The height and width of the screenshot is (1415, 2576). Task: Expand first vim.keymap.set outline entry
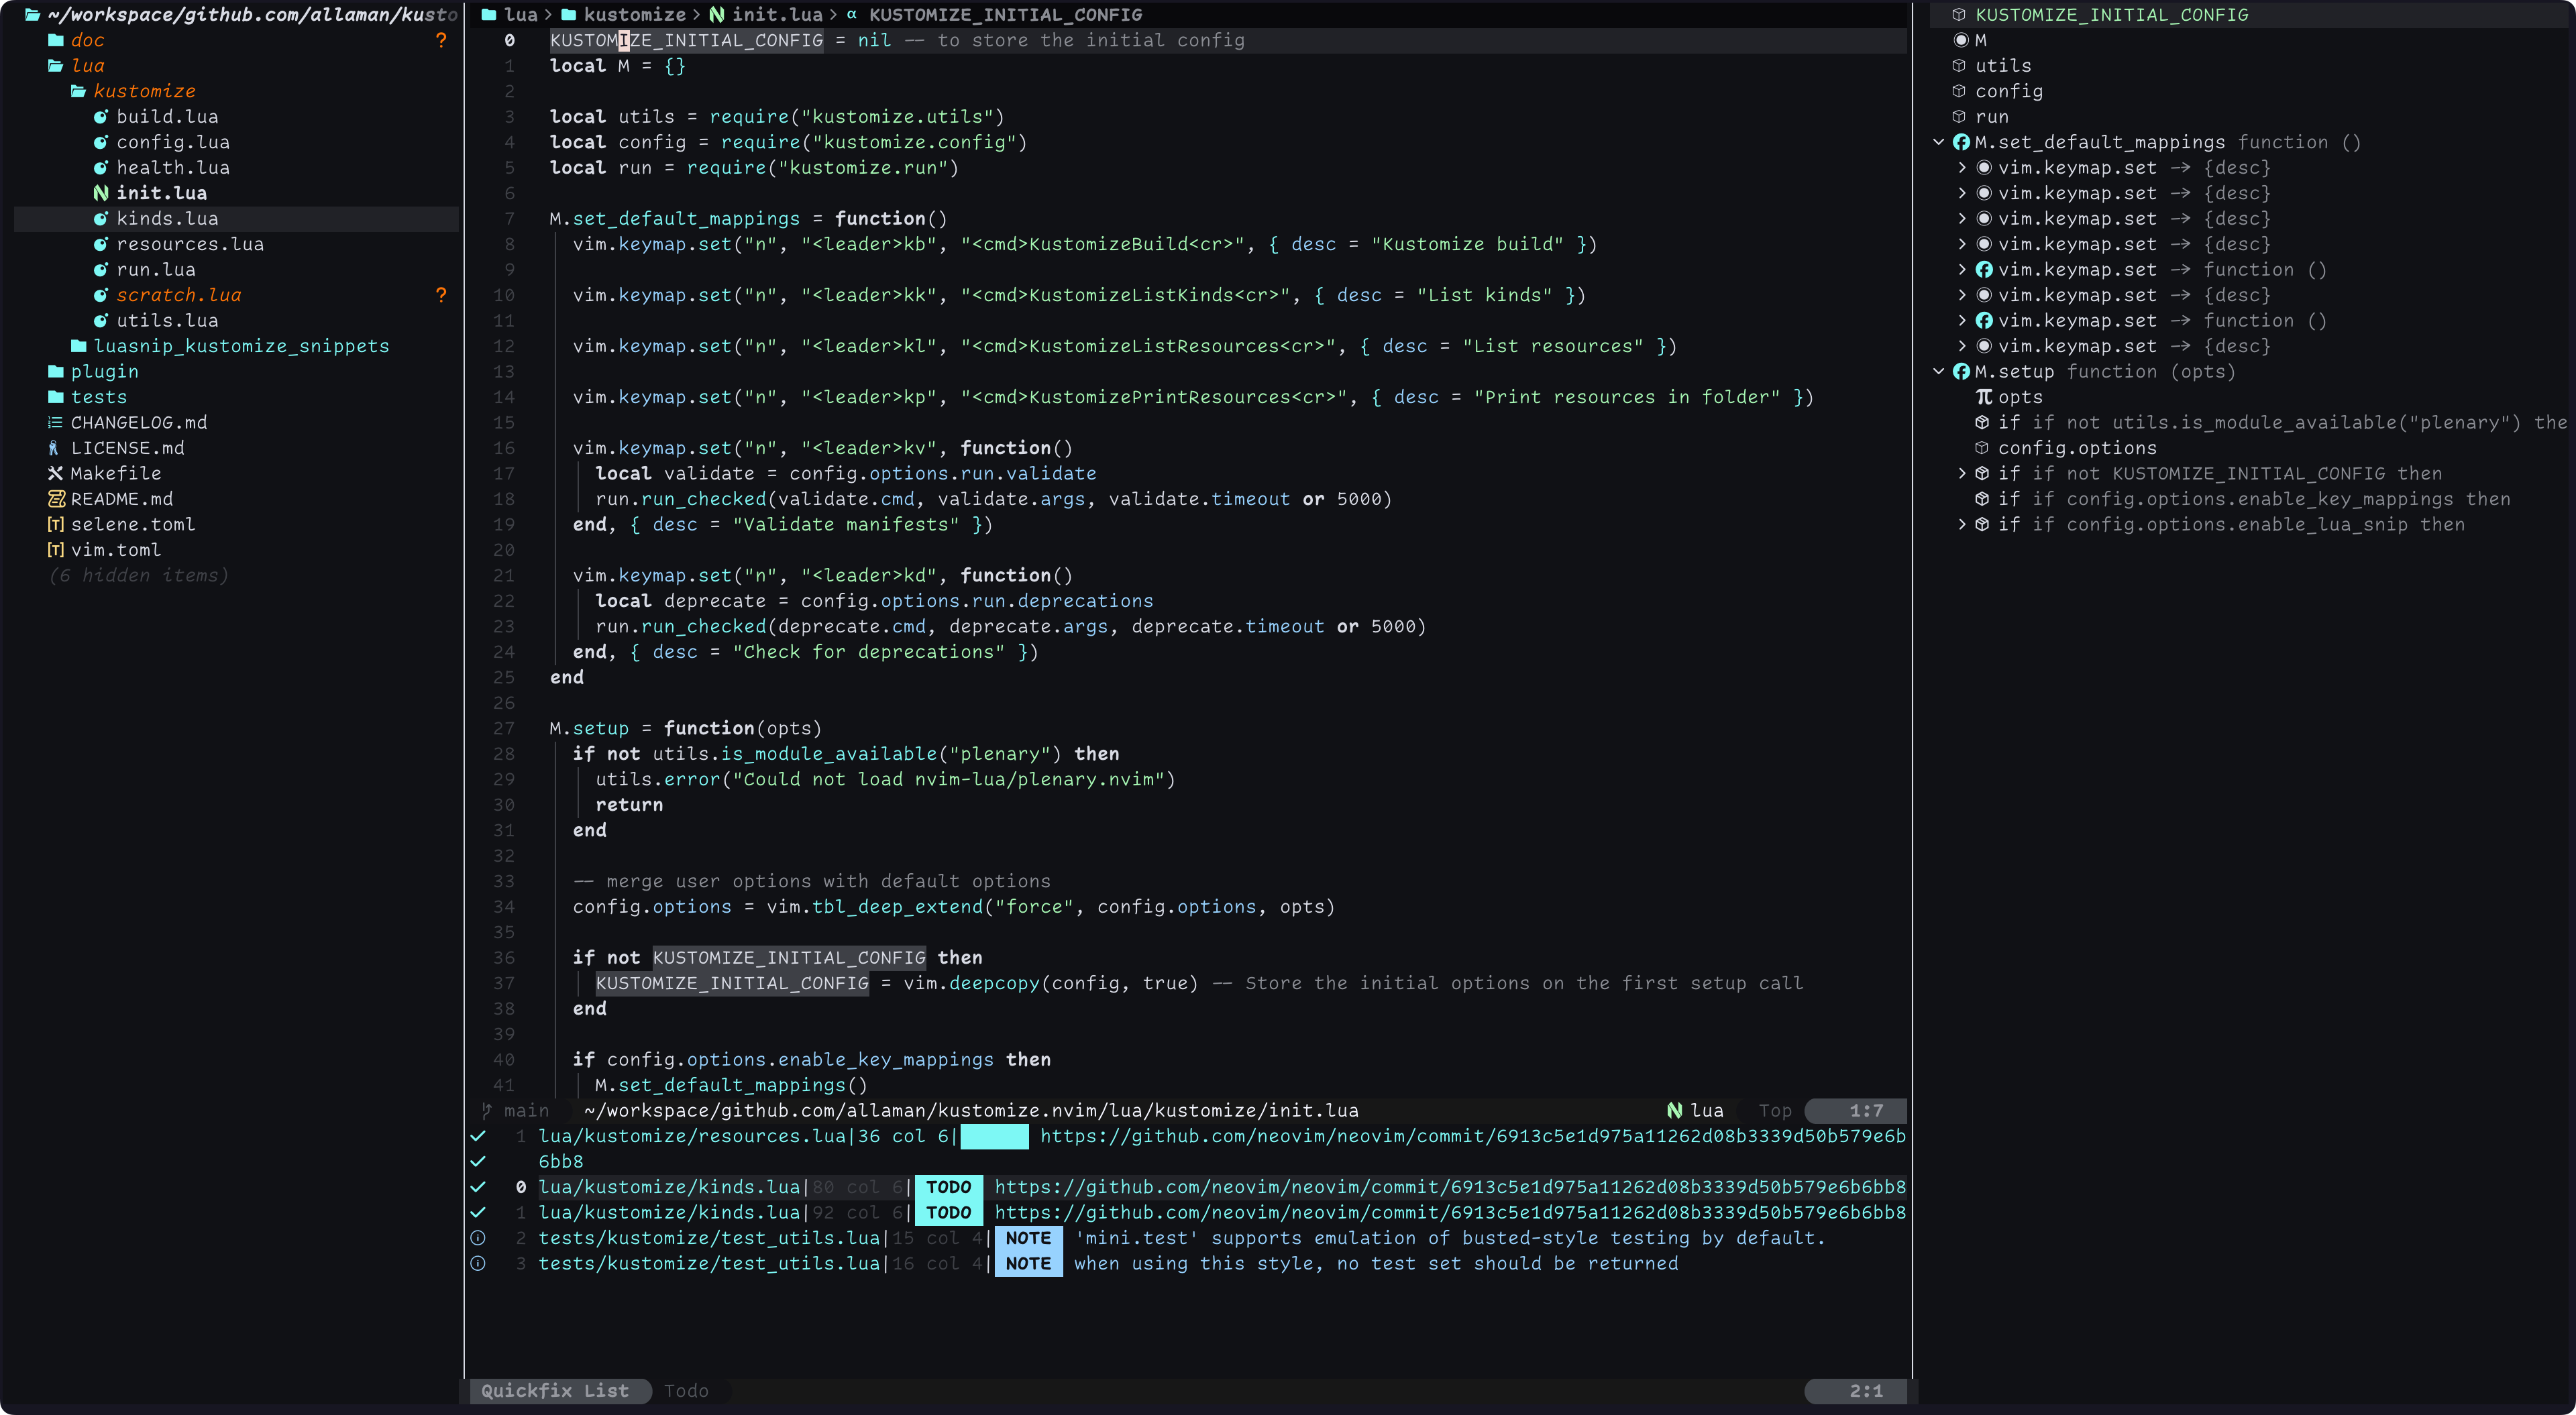[1962, 167]
